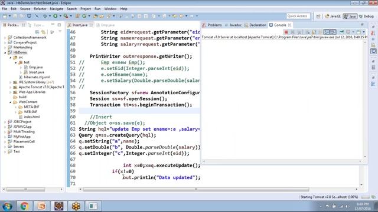Open the Navigate menu
The width and height of the screenshot is (378, 212).
tap(57, 9)
